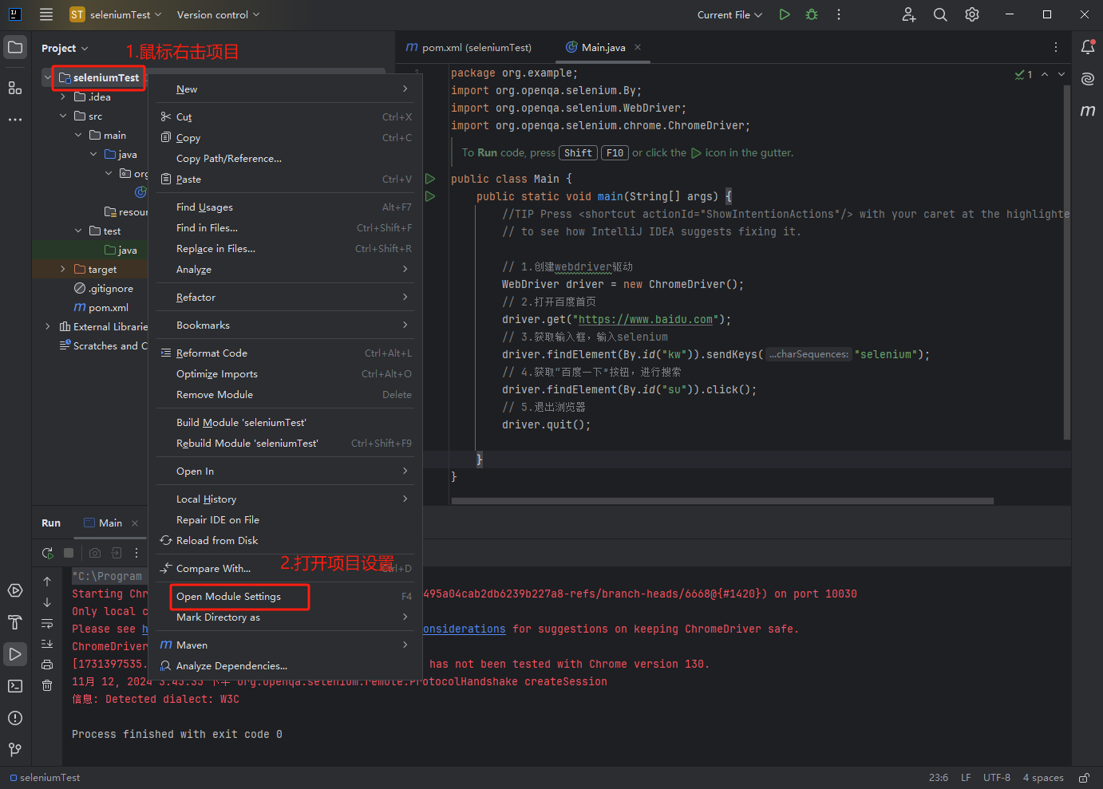Expand External Libraries node
1103x789 pixels.
click(x=47, y=327)
